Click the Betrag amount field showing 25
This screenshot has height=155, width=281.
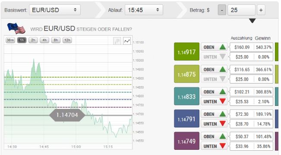click(x=241, y=10)
